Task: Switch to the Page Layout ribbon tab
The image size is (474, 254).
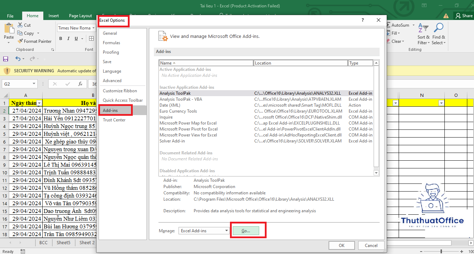Action: coord(80,16)
